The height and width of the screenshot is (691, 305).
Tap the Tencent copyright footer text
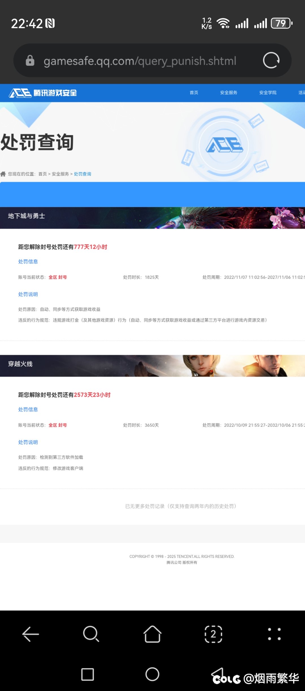(182, 559)
